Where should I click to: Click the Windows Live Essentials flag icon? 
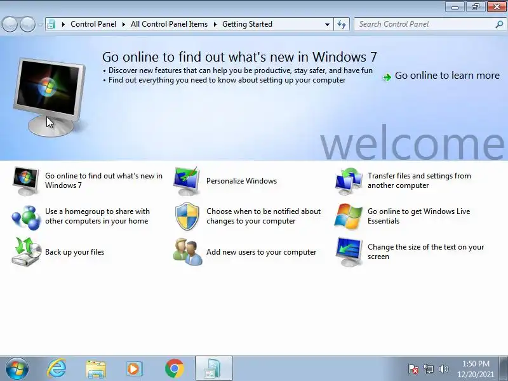[348, 217]
